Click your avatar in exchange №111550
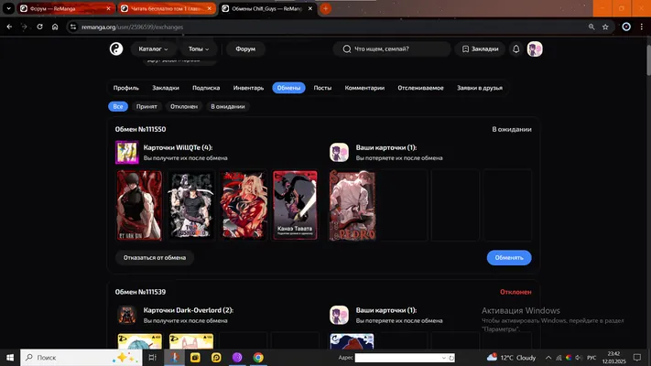The width and height of the screenshot is (651, 366). tap(339, 152)
